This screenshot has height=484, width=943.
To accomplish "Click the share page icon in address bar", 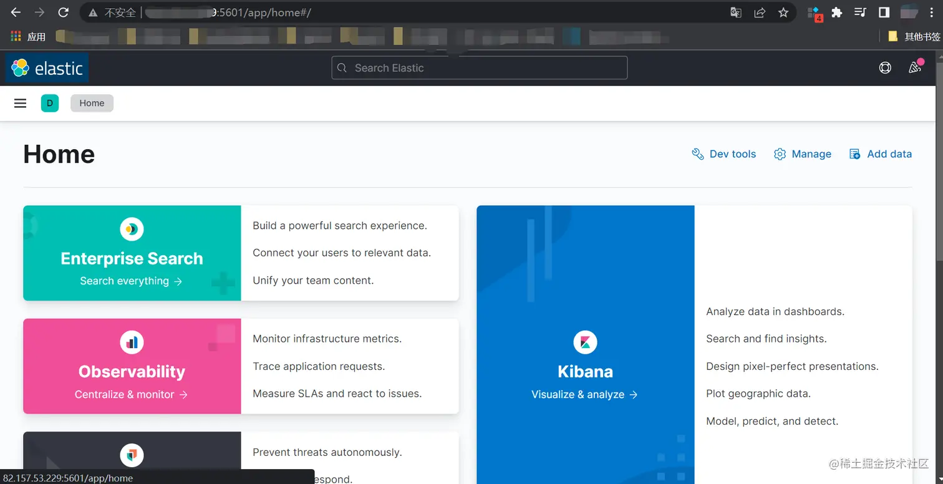I will pyautogui.click(x=760, y=12).
